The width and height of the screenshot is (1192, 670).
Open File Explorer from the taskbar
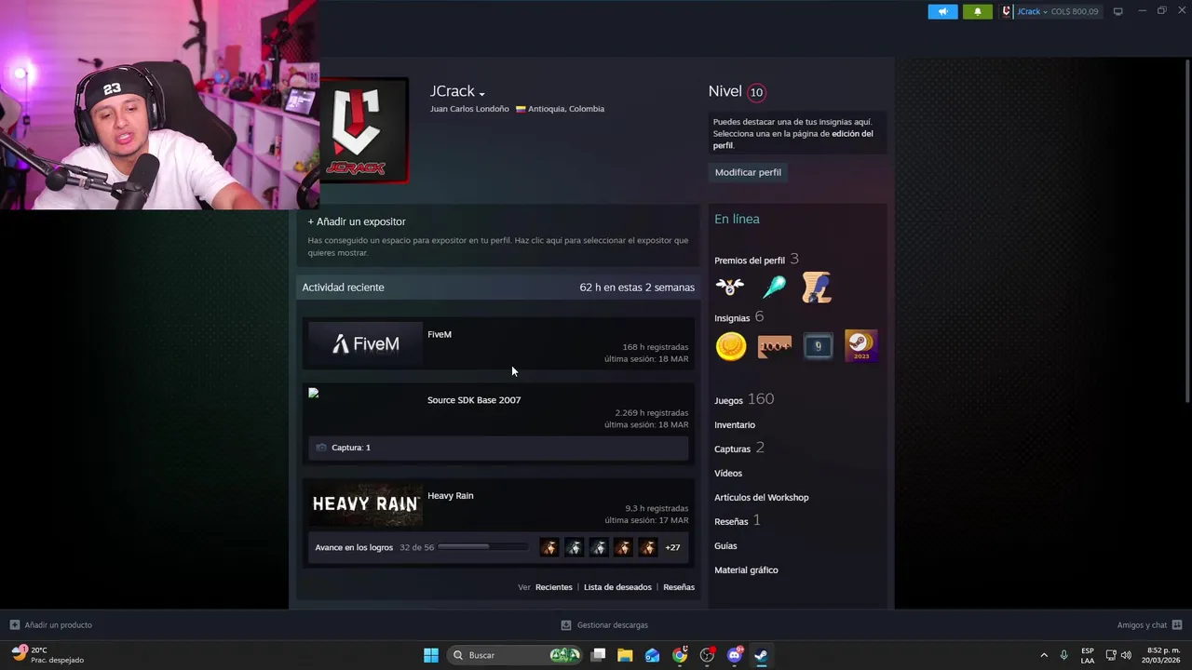[625, 655]
